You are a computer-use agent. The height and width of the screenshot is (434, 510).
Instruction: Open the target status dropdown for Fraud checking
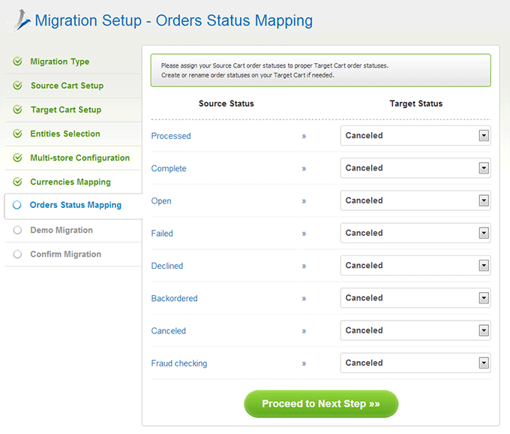[415, 363]
